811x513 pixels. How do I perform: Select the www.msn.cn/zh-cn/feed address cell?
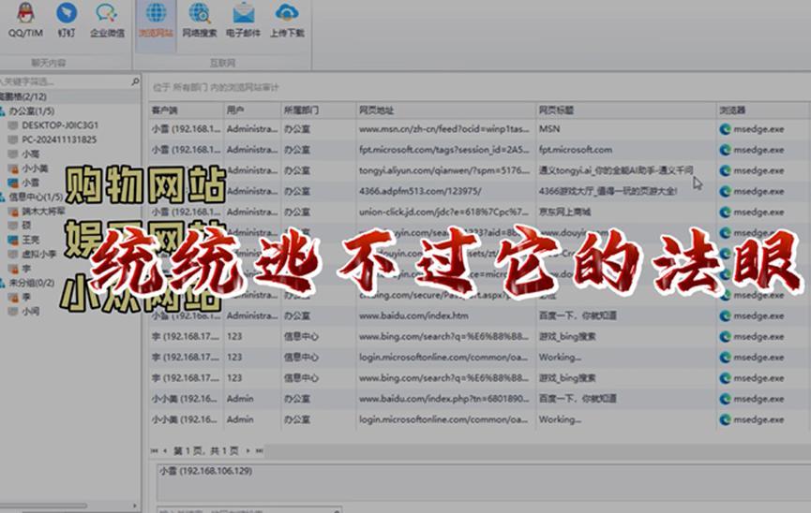pyautogui.click(x=446, y=129)
